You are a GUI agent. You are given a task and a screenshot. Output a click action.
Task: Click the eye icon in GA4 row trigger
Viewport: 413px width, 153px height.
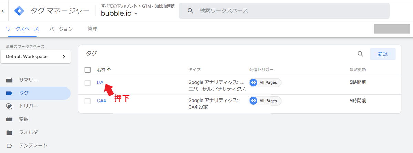pyautogui.click(x=254, y=101)
